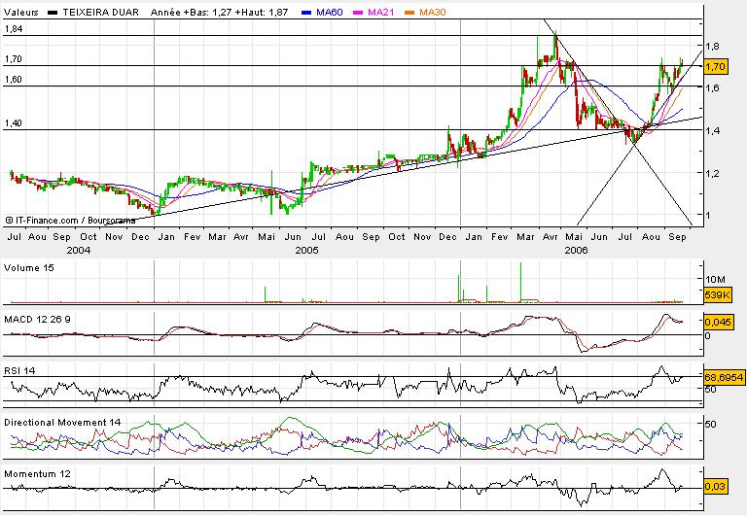Click the 1,60 support level label
The width and height of the screenshot is (747, 516).
pos(14,80)
